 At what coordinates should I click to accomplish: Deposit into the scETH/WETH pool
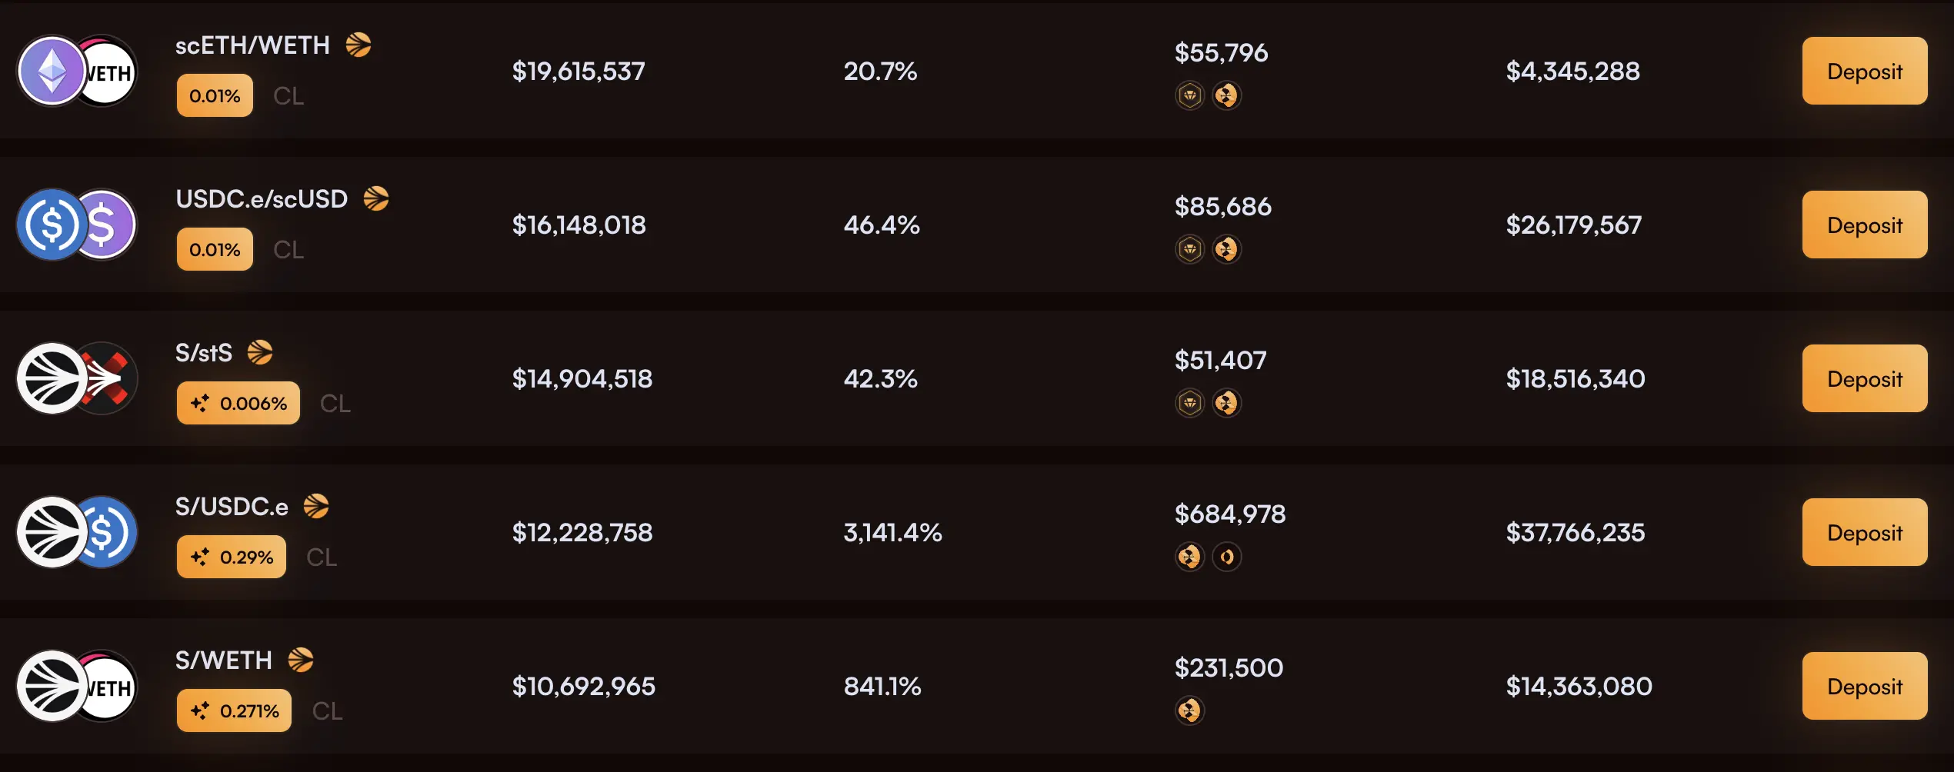pos(1864,72)
